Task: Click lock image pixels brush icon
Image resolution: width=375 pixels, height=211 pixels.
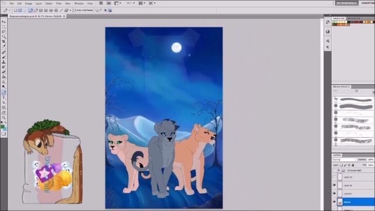Action: click(x=345, y=165)
